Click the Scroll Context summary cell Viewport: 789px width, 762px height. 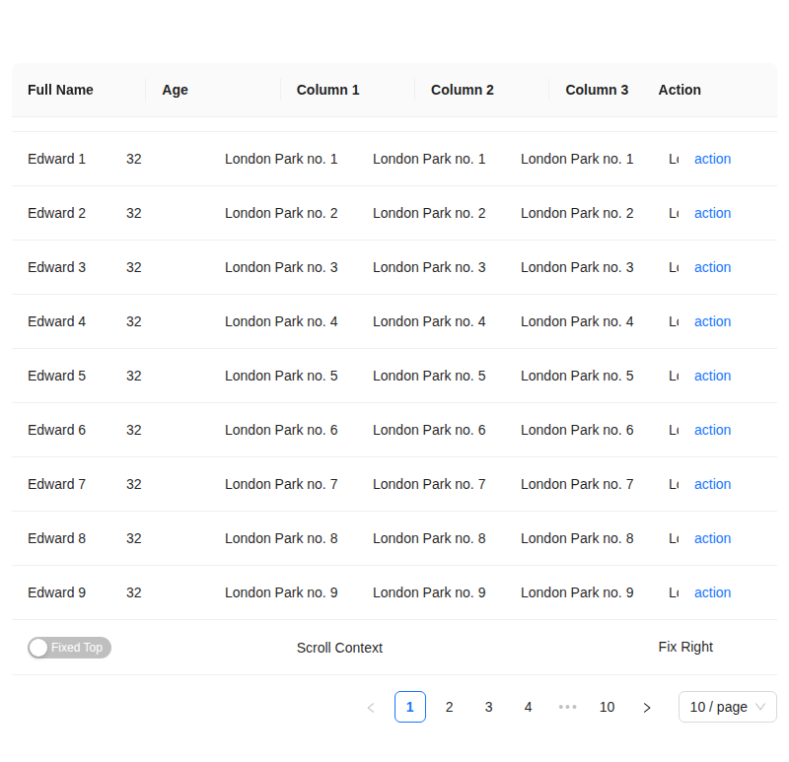(x=339, y=648)
